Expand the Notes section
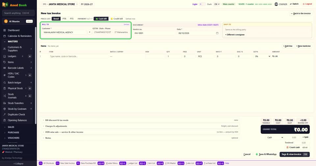316x166 pixels. 140,138
